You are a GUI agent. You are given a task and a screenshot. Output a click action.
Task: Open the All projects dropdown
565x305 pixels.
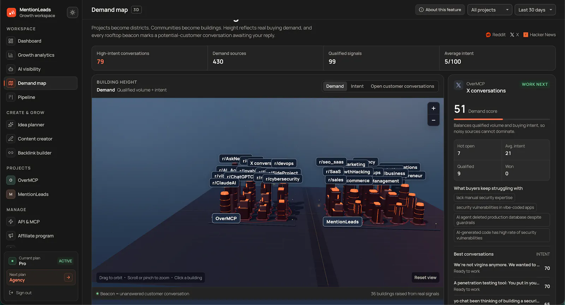[x=490, y=10]
